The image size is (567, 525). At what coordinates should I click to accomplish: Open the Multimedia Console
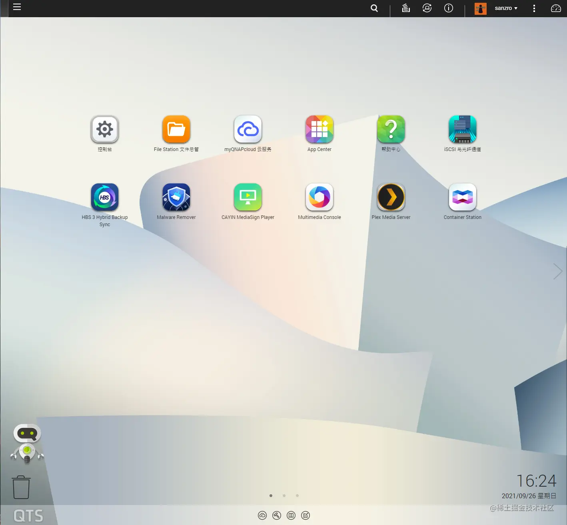click(x=319, y=197)
